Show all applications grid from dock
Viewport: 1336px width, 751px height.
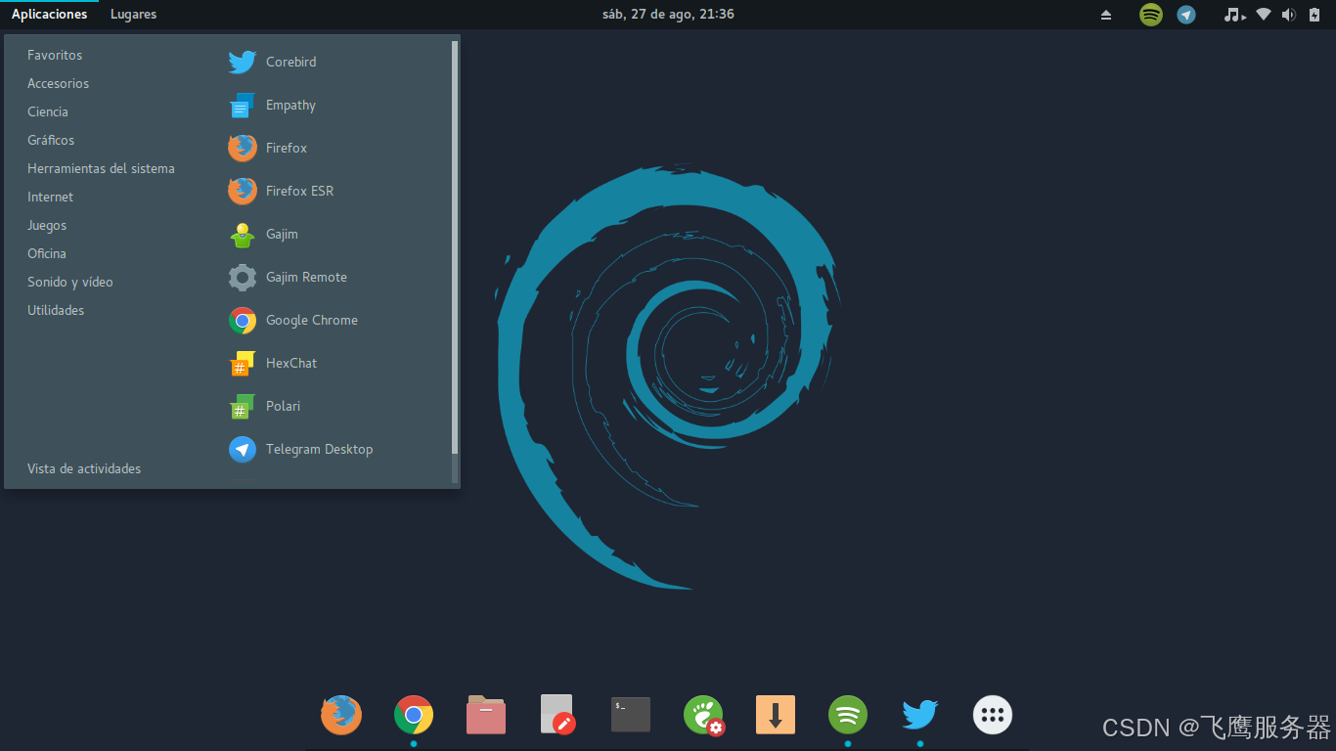tap(993, 715)
